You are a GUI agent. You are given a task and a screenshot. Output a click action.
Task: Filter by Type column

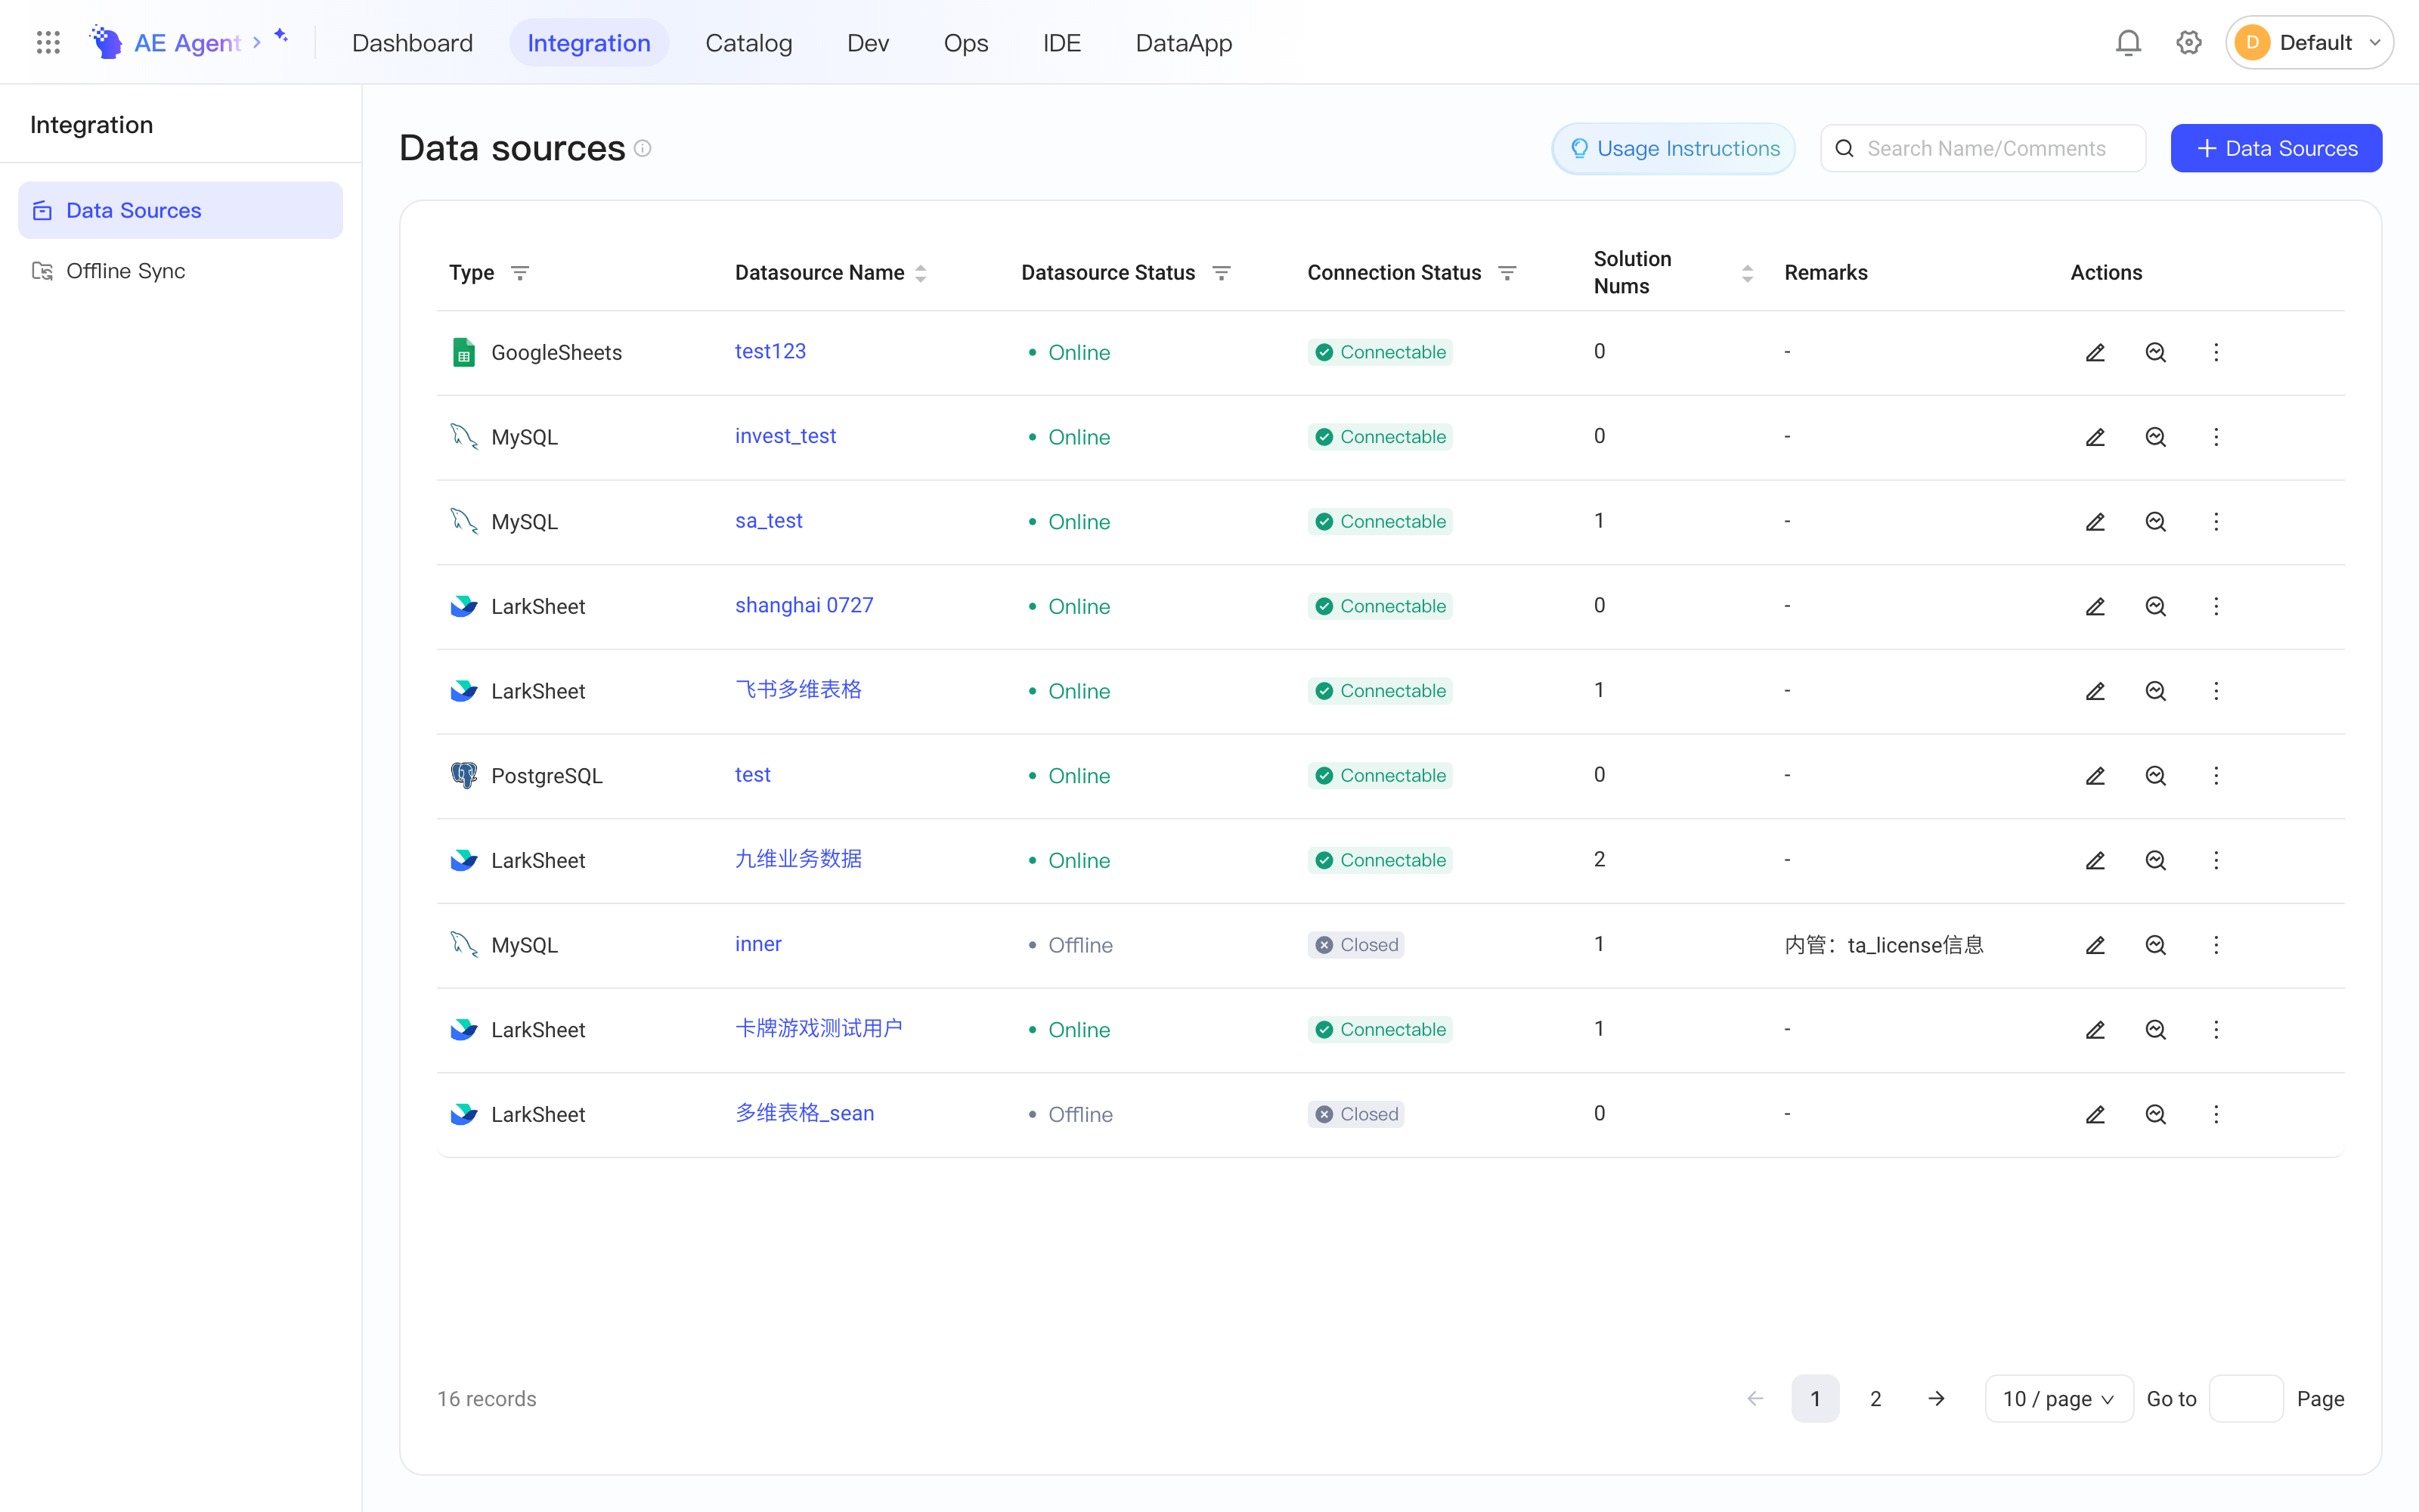point(520,273)
